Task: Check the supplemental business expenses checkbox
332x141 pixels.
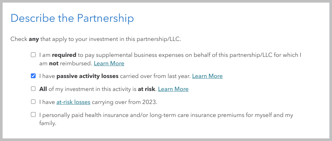Action: pyautogui.click(x=33, y=55)
